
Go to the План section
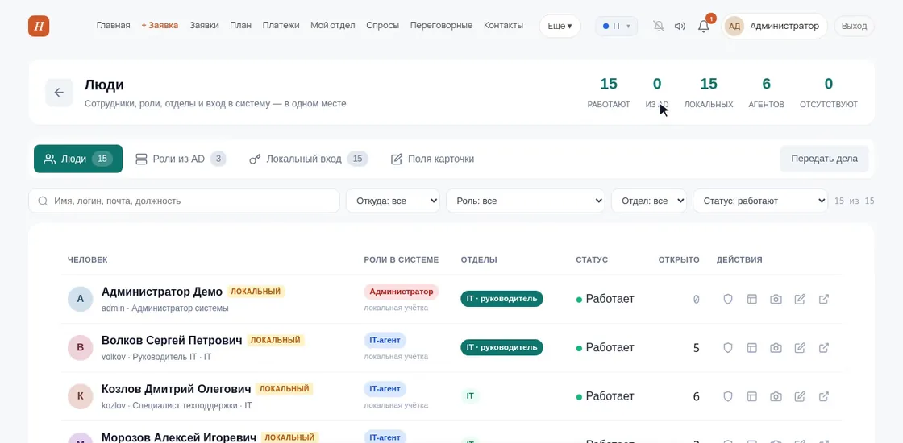[241, 26]
